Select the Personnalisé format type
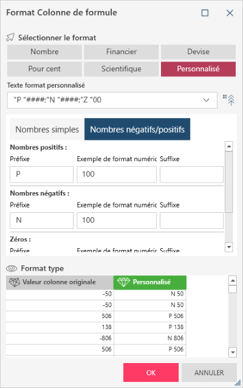 [198, 69]
